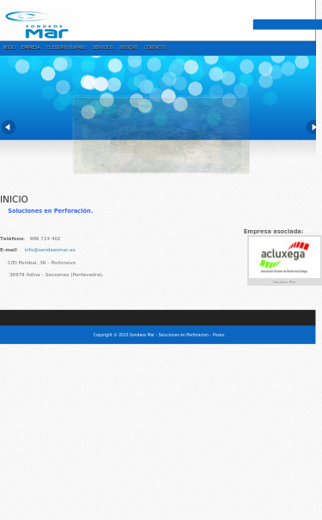Click the Empresa asociada heading
Screen dimensions: 322x520
click(274, 232)
